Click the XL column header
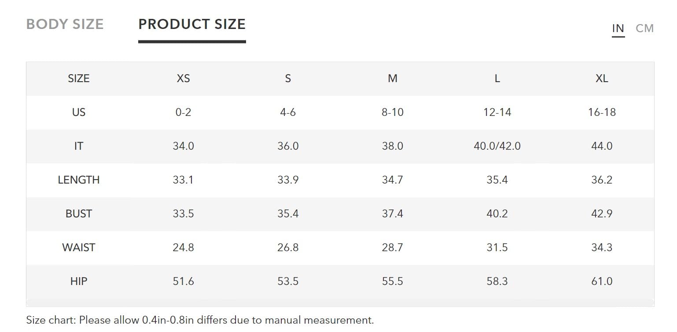 602,78
